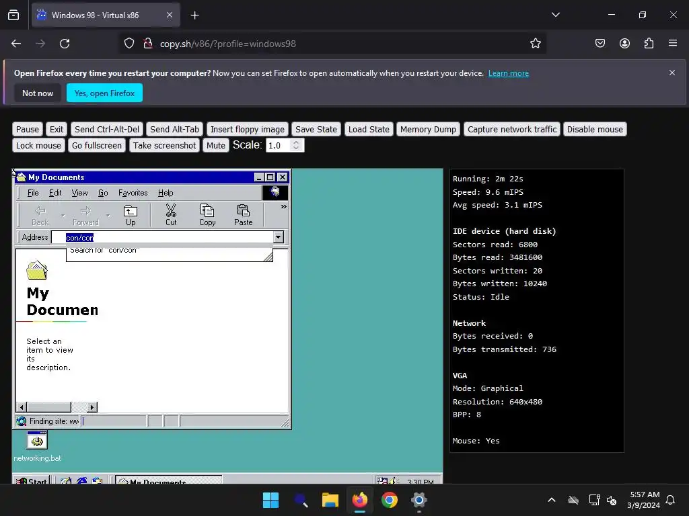Open the Forward history dropdown arrow

[x=108, y=216]
